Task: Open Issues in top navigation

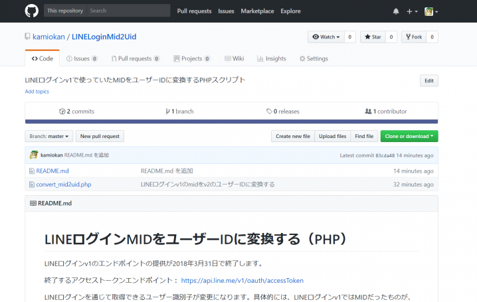Action: (x=226, y=11)
